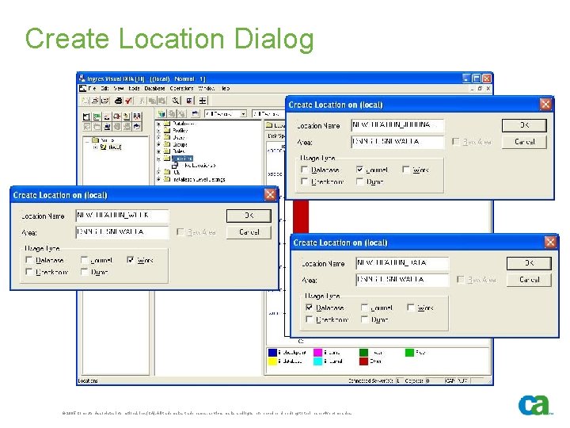Click Area field in top-right dialog

[397, 142]
